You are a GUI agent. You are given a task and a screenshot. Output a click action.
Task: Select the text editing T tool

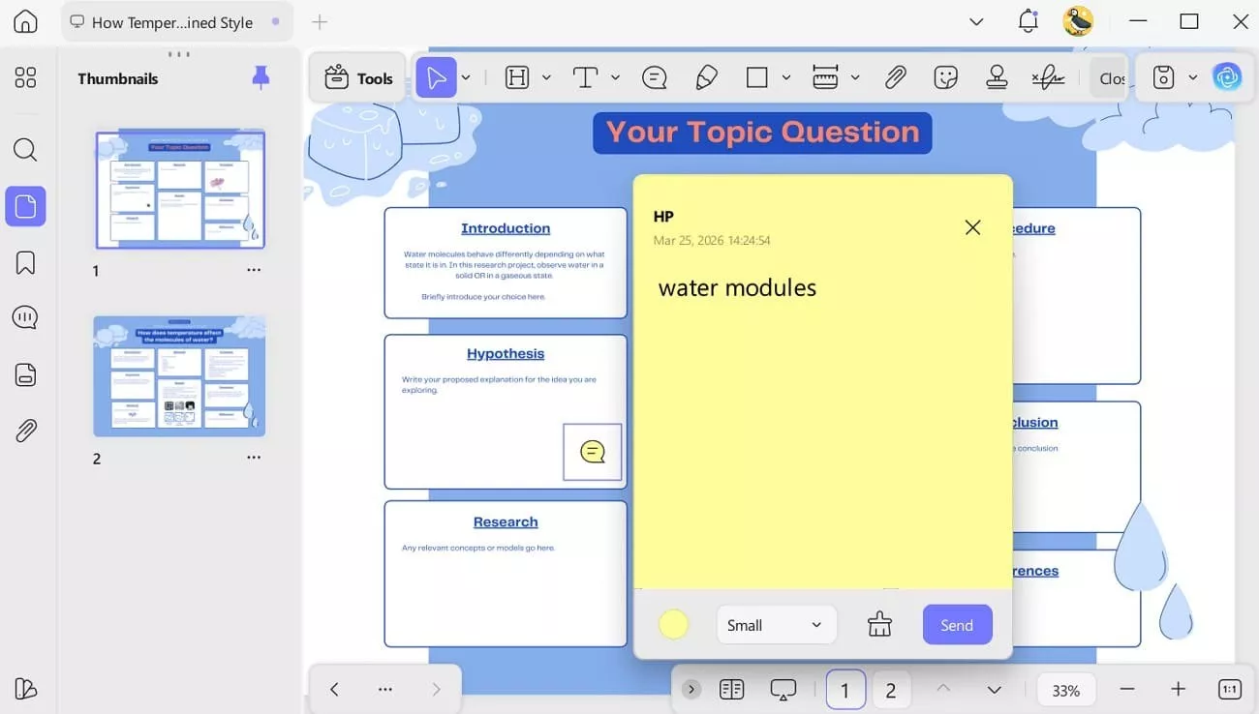click(585, 77)
